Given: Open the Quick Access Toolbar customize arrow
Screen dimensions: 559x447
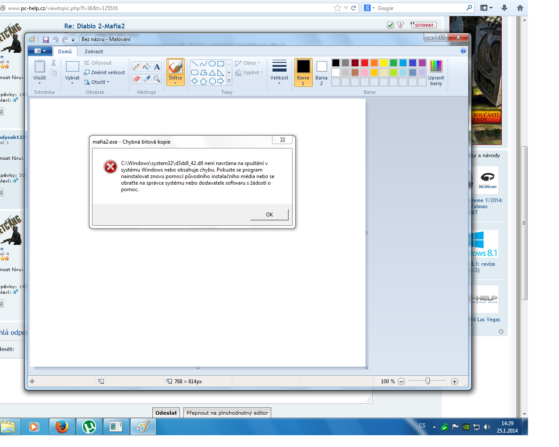Looking at the screenshot, I should [73, 40].
